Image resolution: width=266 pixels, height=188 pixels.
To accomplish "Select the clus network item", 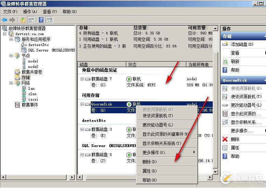I will click(32, 94).
